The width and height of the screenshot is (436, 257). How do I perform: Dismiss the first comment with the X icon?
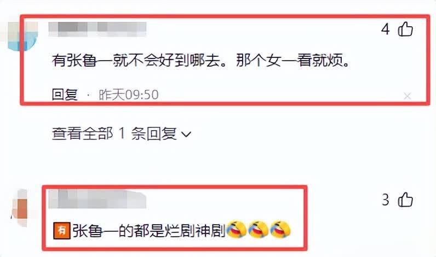(408, 96)
